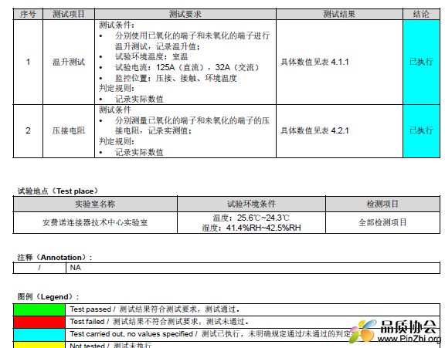Click the 结论 column header
The width and height of the screenshot is (445, 348).
point(421,14)
